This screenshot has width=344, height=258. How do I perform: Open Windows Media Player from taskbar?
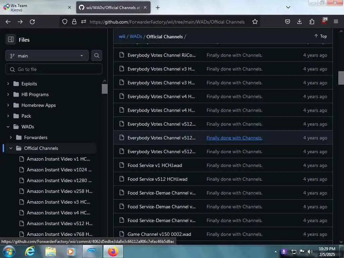tap(71, 251)
